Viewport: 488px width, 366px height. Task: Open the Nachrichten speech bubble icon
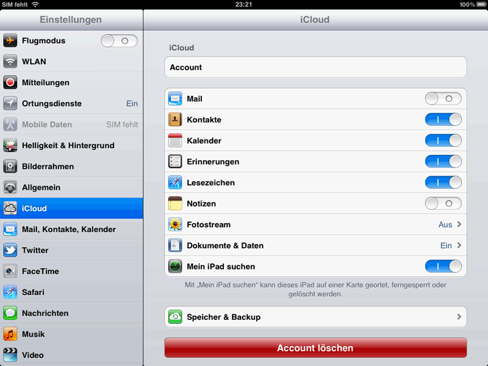point(10,313)
